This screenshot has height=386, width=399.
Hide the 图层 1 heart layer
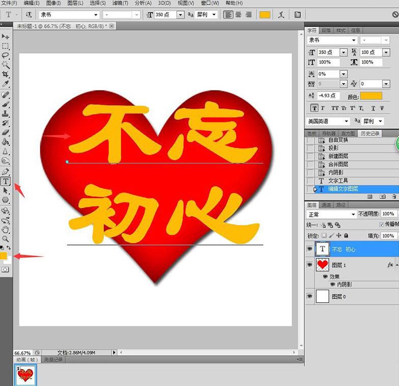point(309,265)
